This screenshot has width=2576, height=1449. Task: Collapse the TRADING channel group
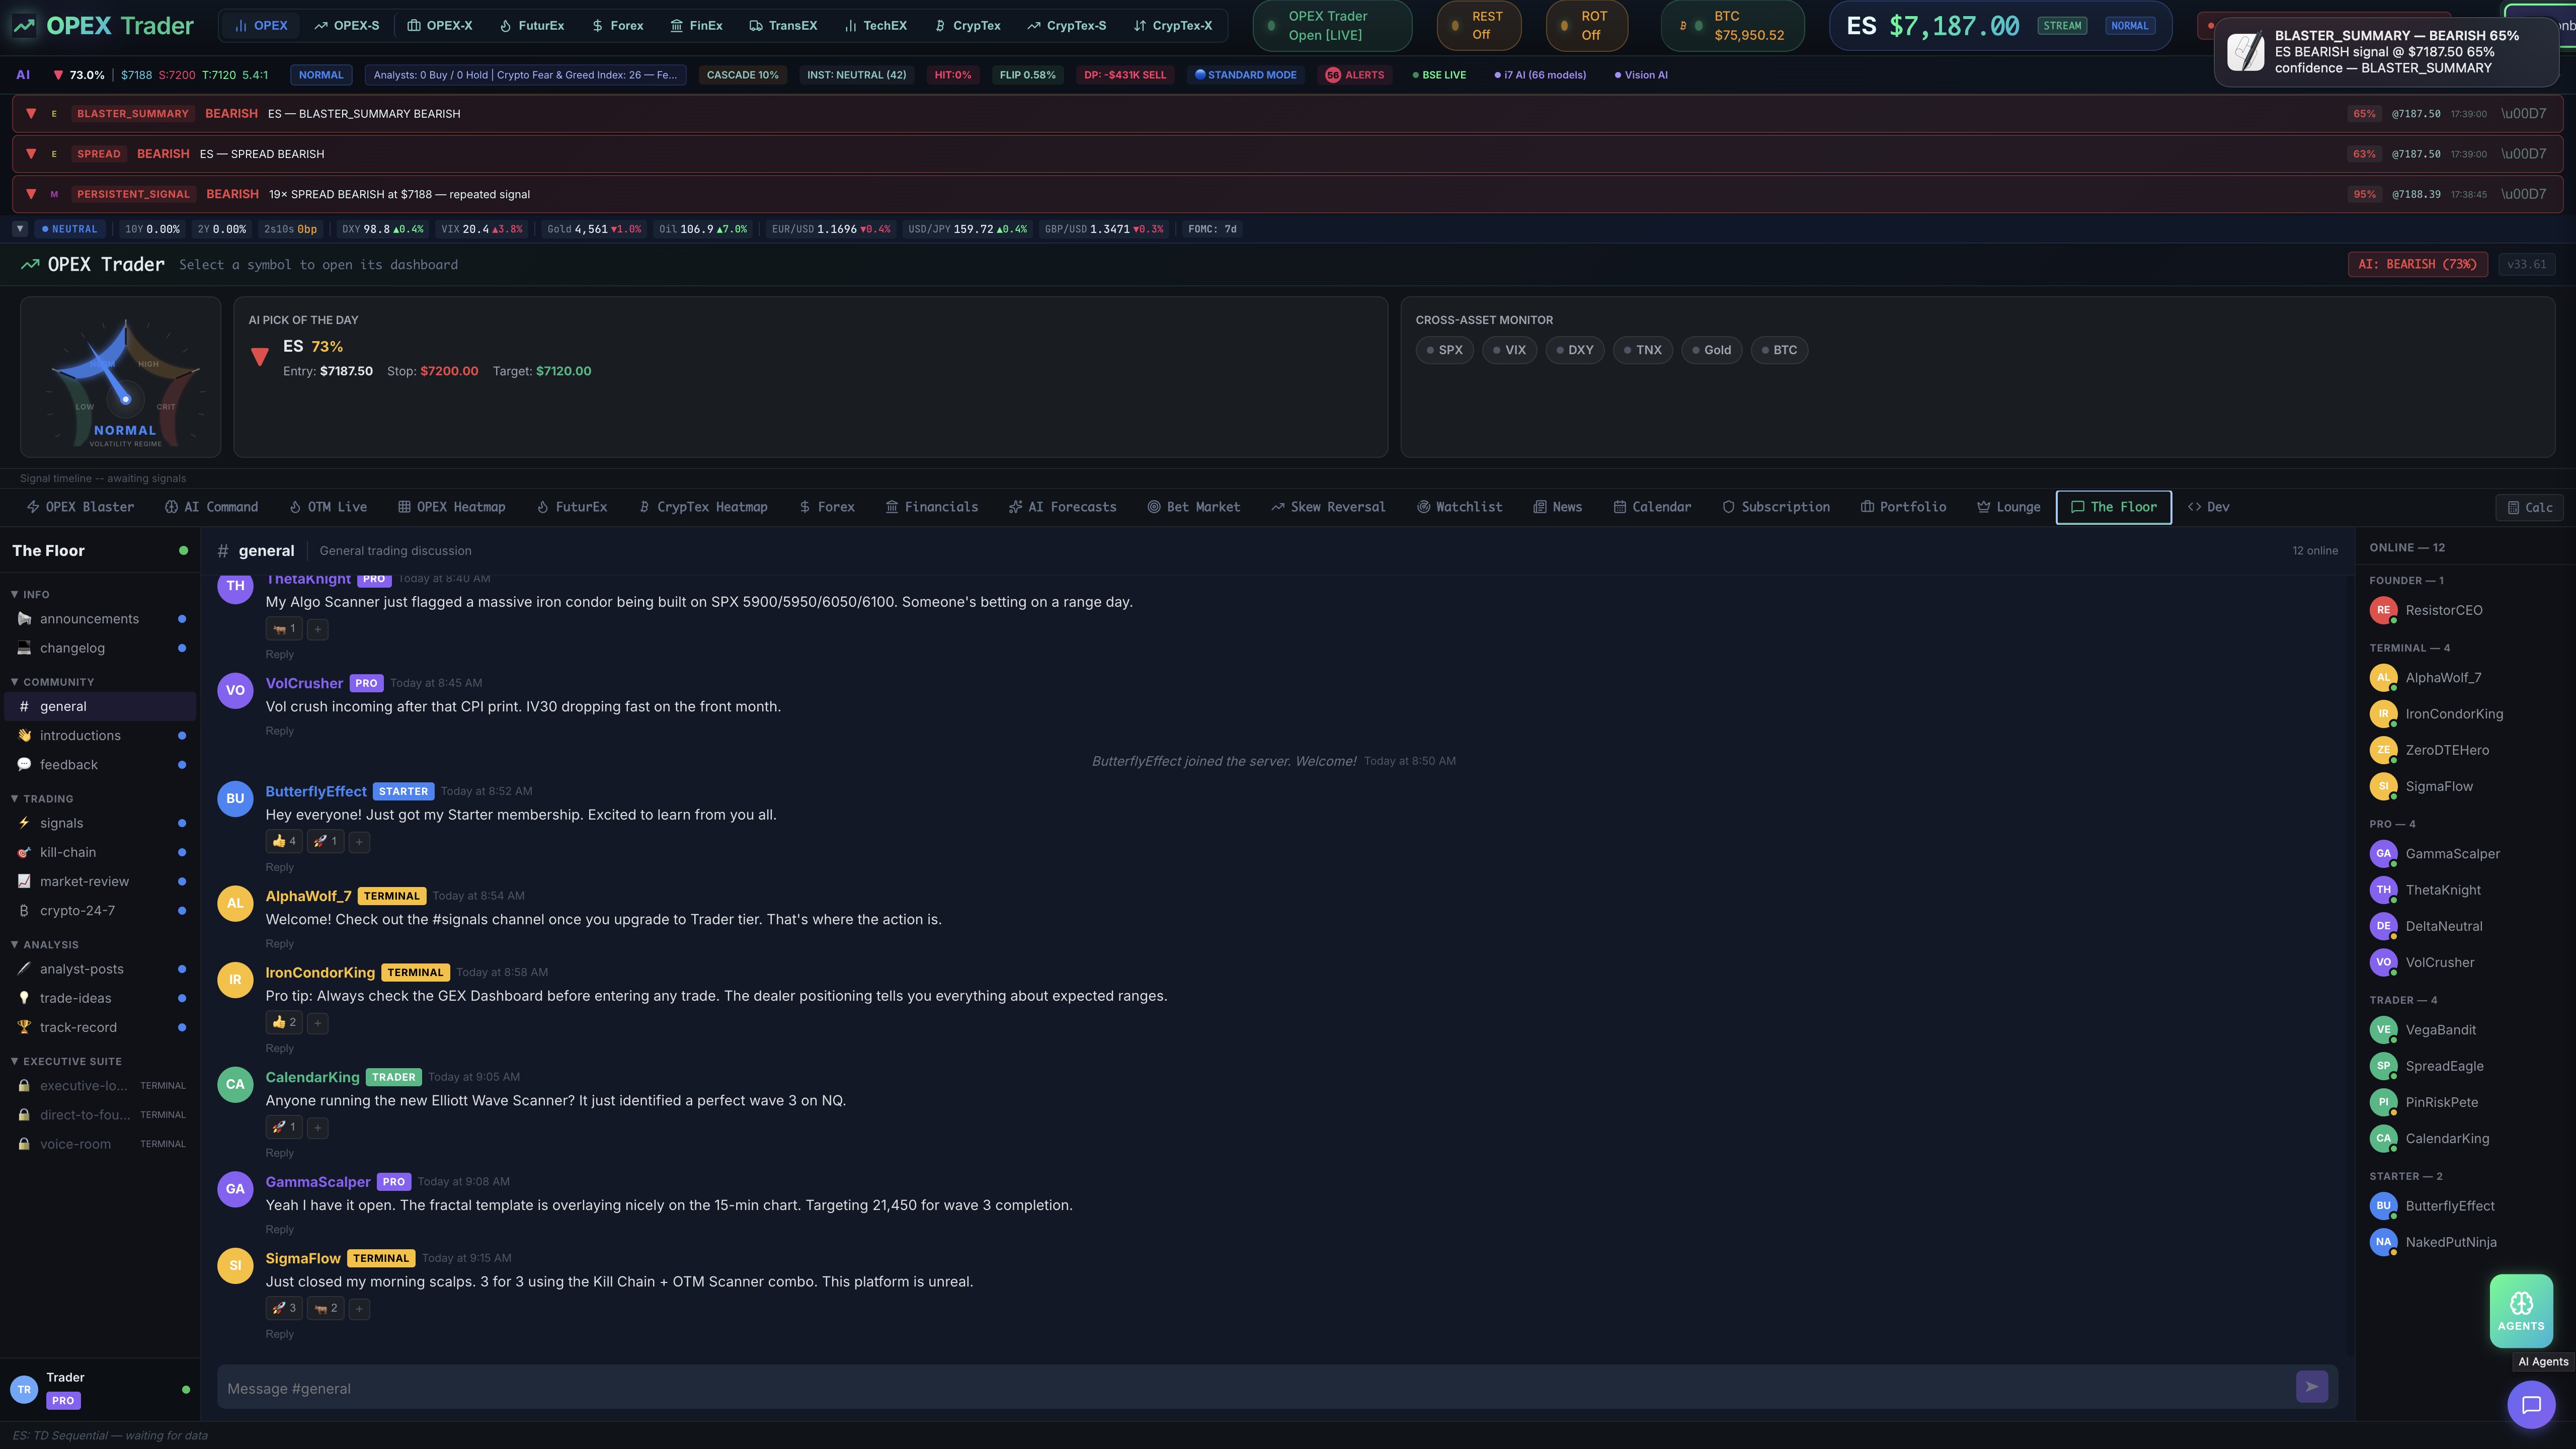click(42, 799)
